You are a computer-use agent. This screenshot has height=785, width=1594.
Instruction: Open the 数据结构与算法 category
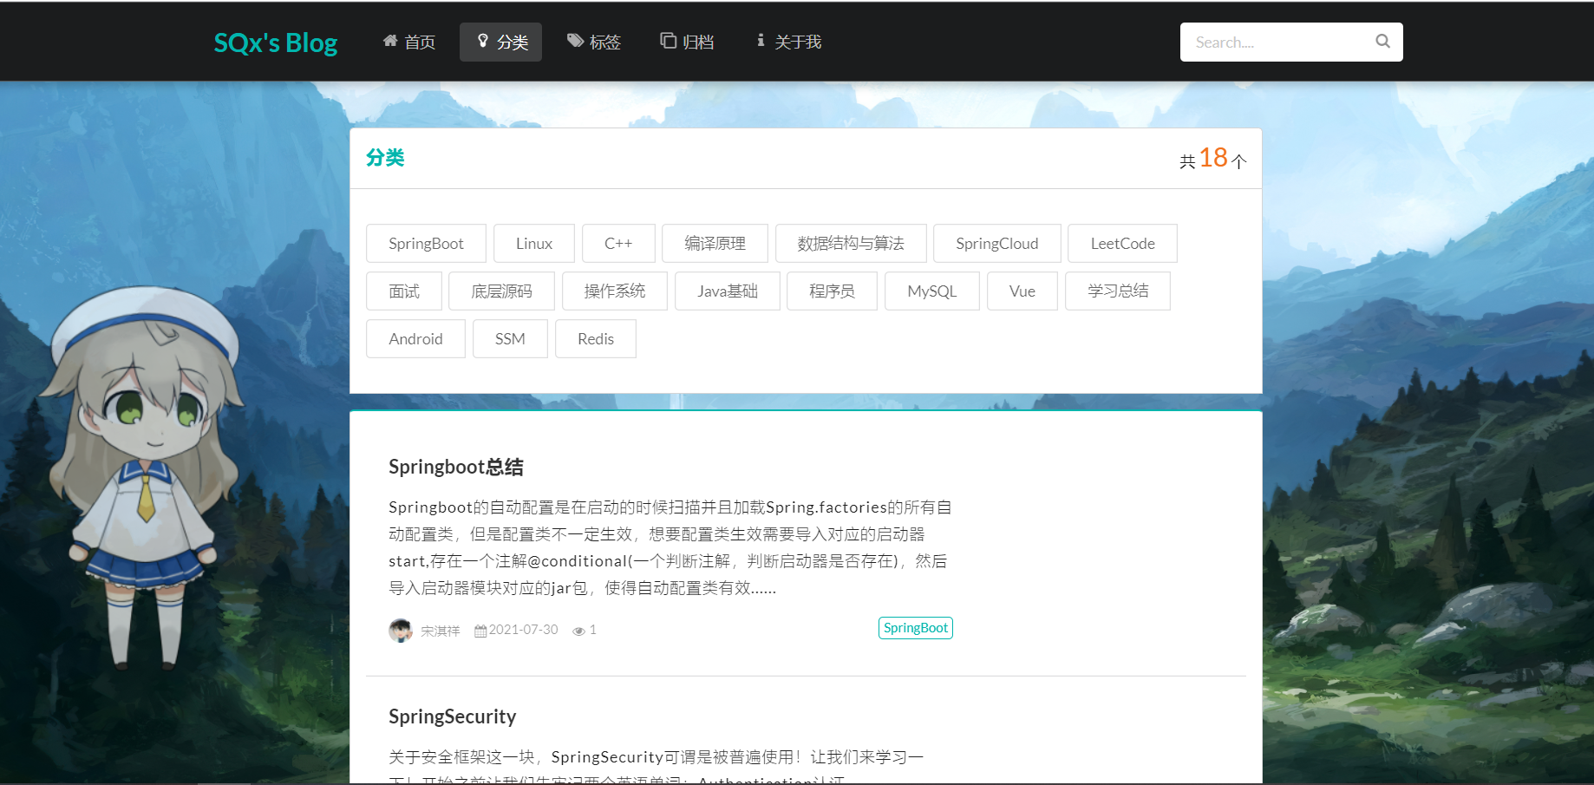(851, 243)
